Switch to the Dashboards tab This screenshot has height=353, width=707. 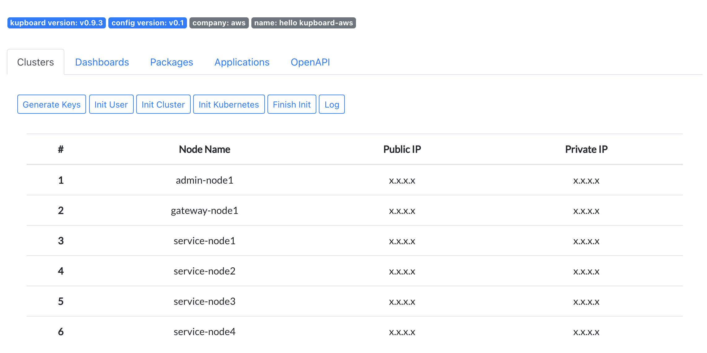[x=102, y=62]
